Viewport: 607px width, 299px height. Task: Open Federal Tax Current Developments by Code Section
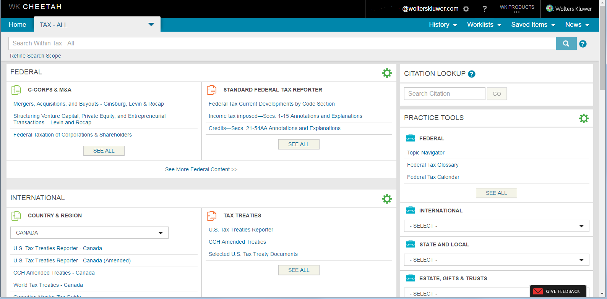pos(272,104)
